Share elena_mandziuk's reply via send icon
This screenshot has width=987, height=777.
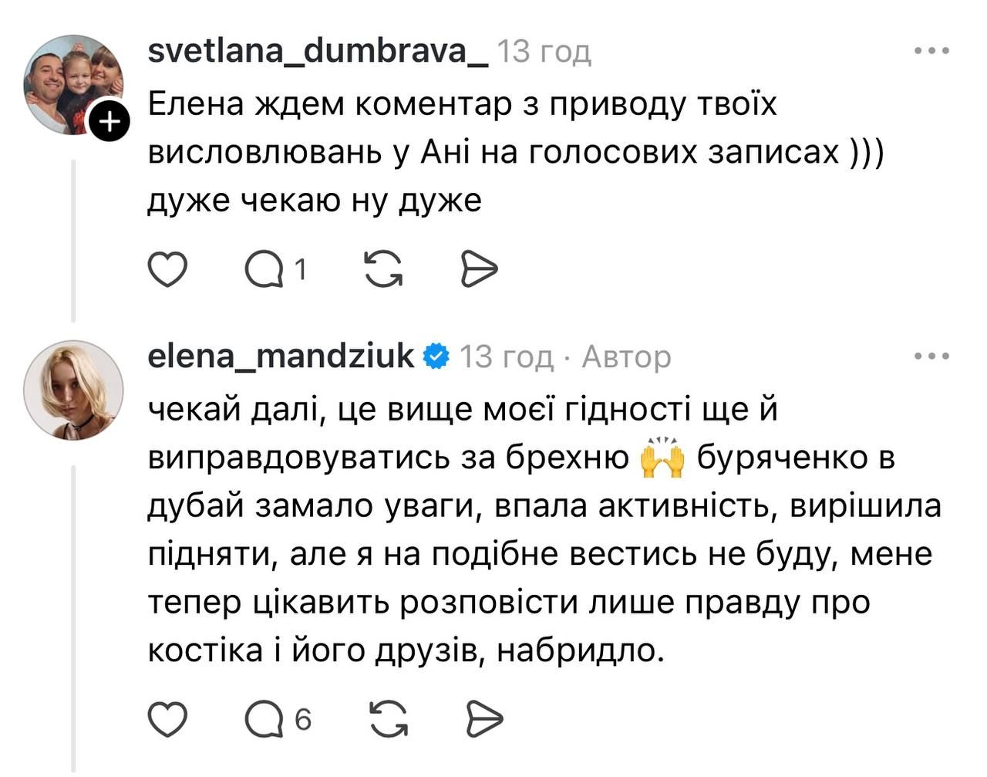point(485,719)
